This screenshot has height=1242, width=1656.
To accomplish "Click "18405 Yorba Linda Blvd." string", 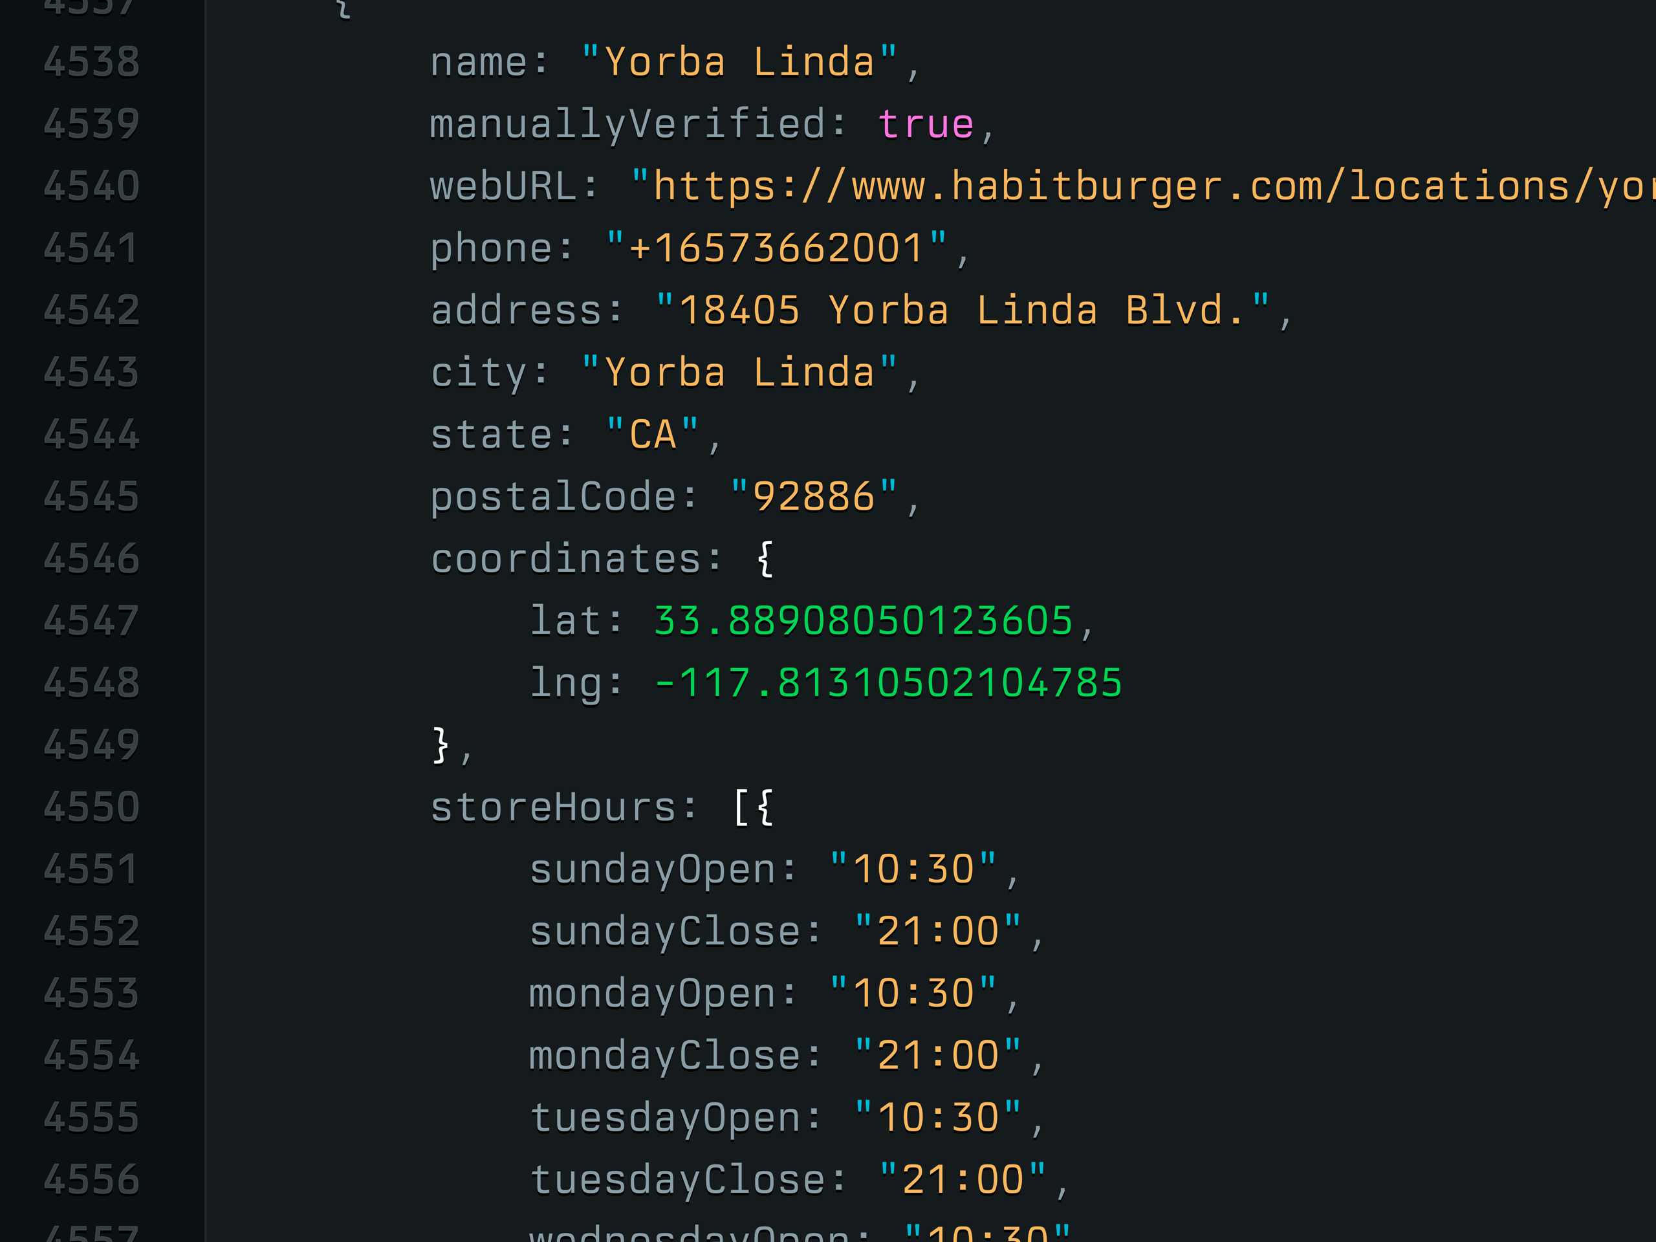I will pos(963,310).
